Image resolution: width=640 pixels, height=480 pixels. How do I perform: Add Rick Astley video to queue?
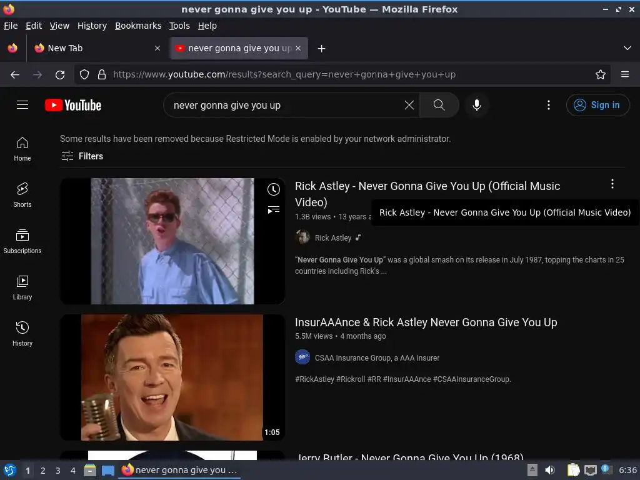[274, 210]
